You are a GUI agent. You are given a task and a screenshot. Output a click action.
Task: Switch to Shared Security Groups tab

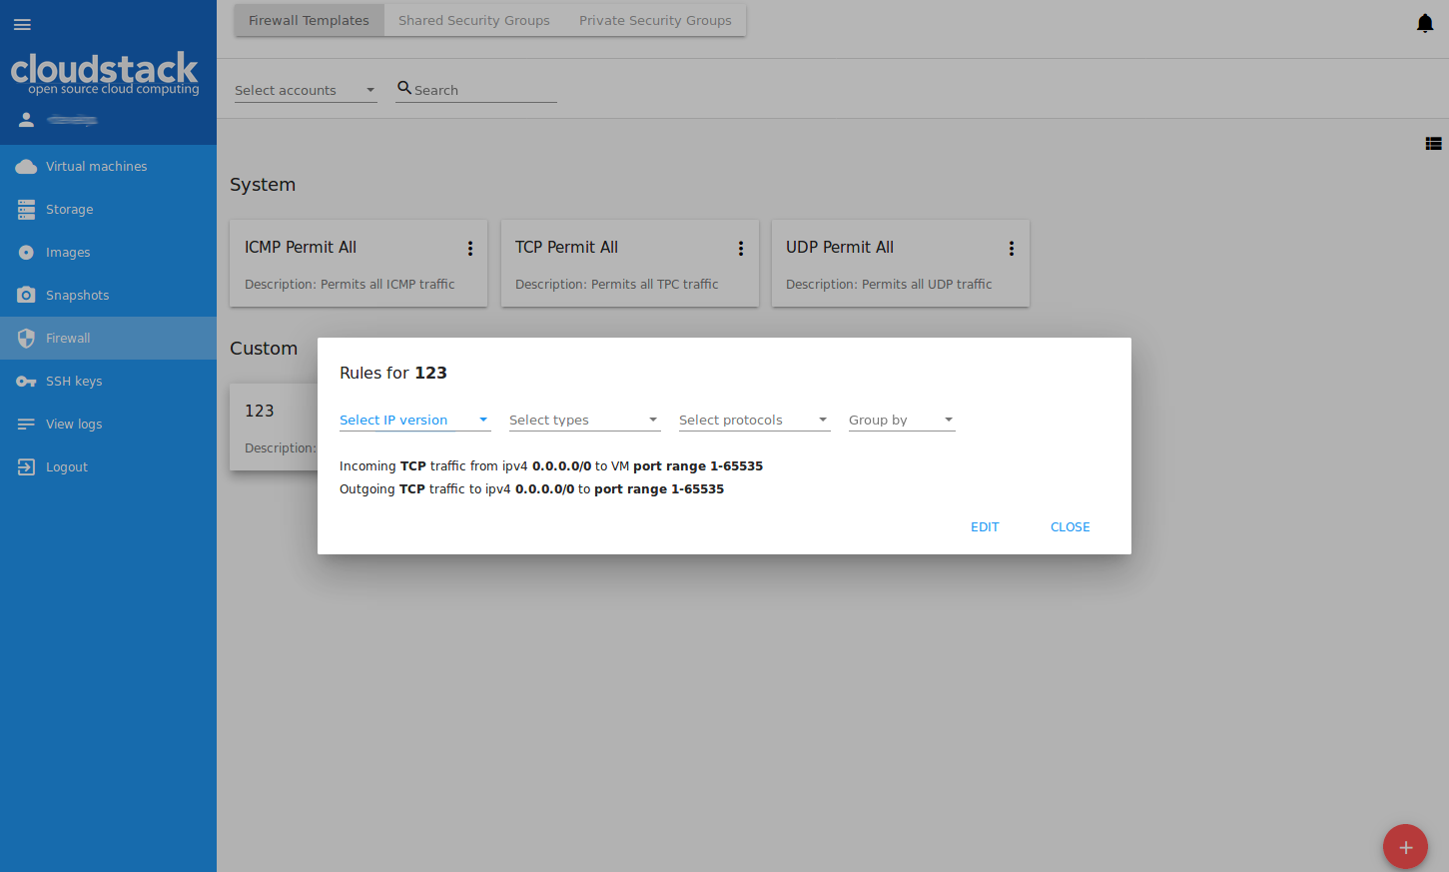pyautogui.click(x=474, y=20)
